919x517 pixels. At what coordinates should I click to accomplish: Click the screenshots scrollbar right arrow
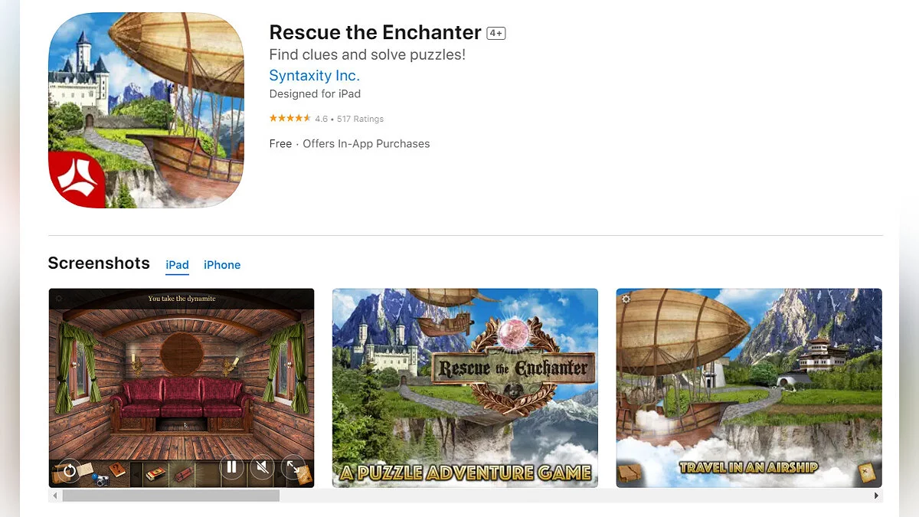pyautogui.click(x=877, y=496)
